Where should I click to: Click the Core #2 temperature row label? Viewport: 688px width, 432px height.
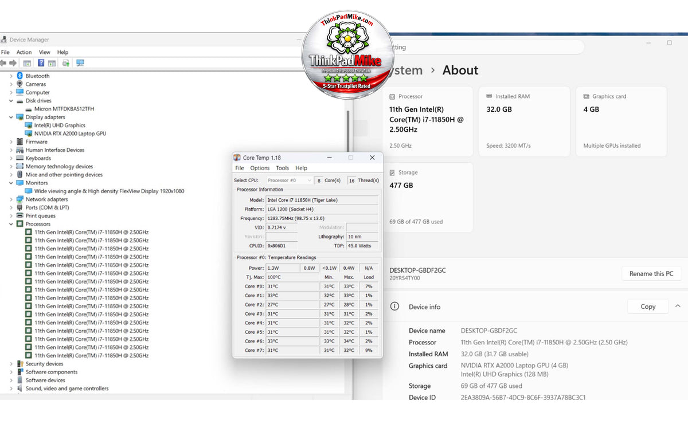pyautogui.click(x=255, y=305)
